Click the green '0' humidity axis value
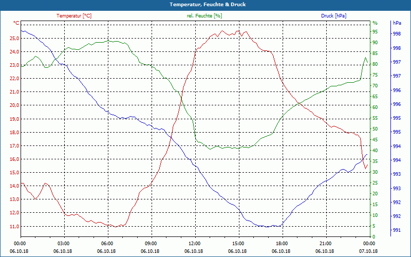The image size is (411, 257). [374, 236]
